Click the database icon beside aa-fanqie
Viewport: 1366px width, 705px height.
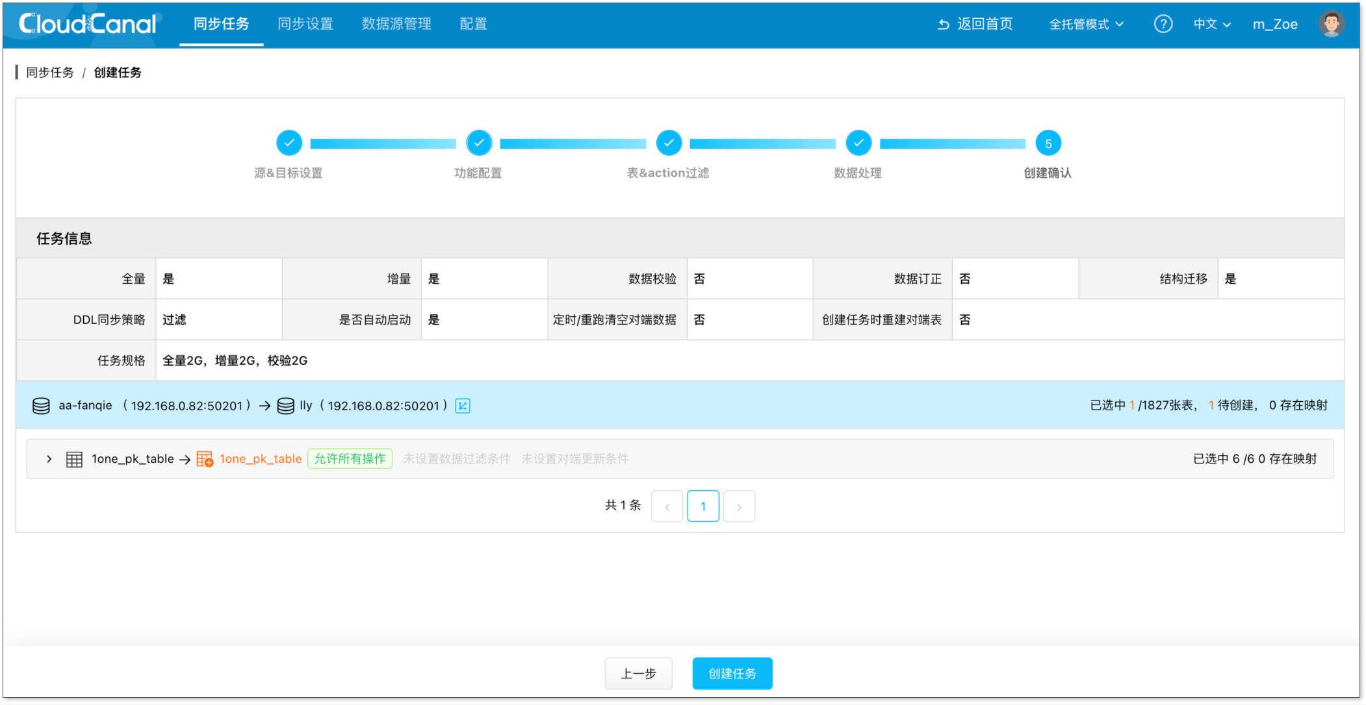(41, 405)
